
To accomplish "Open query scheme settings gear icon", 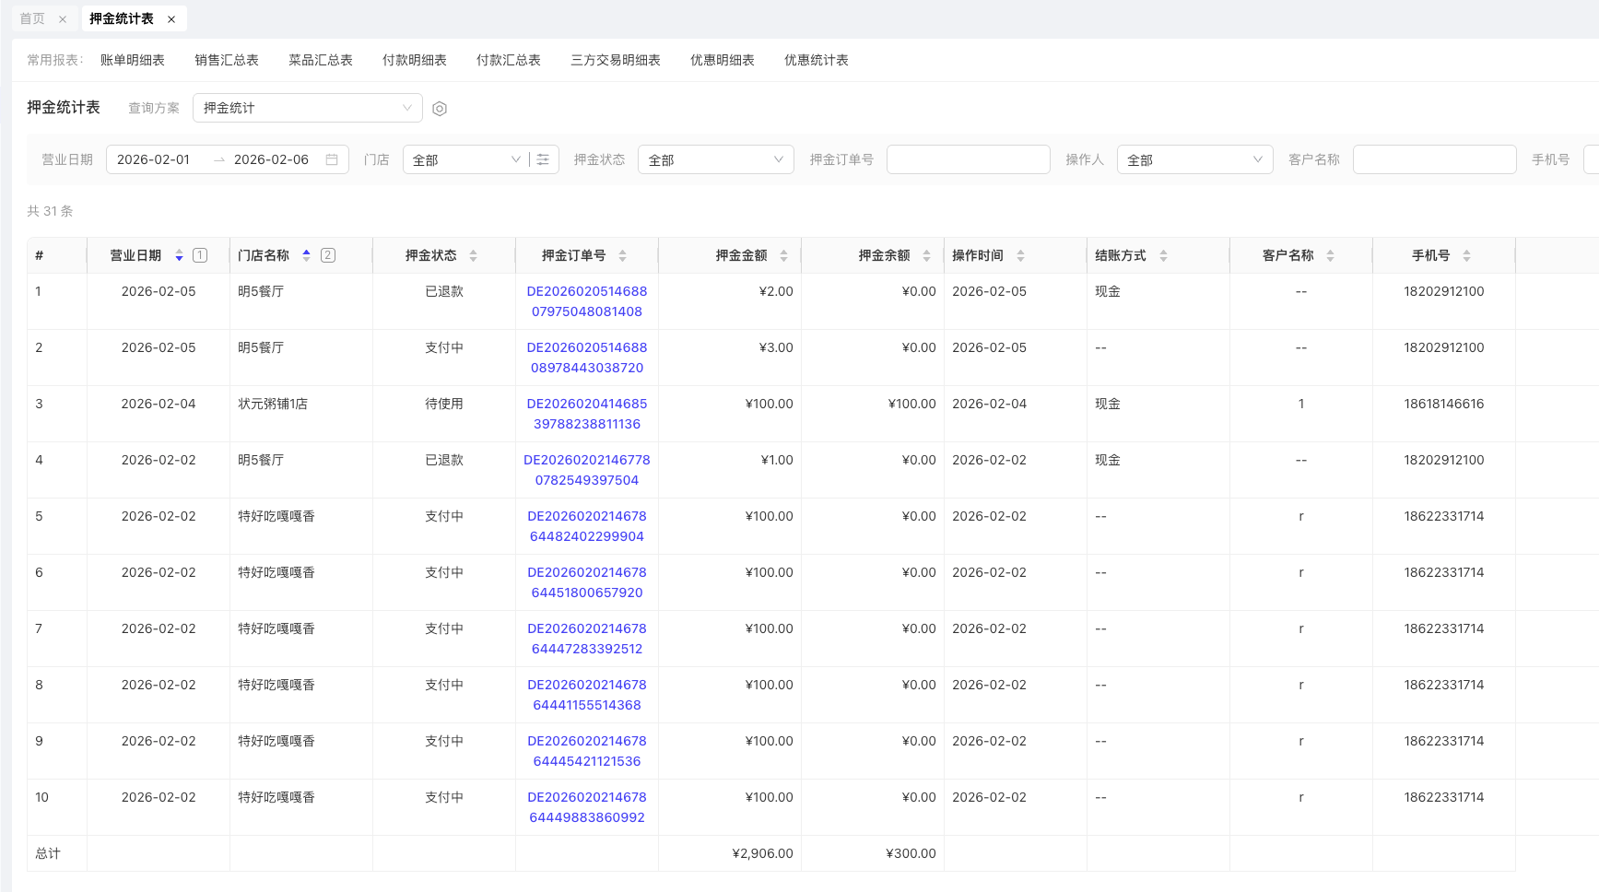I will click(440, 109).
